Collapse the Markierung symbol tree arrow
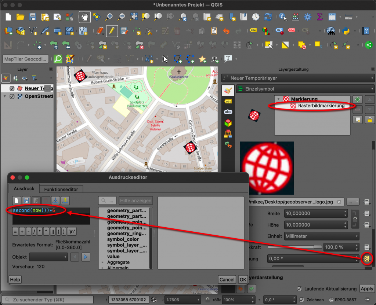The image size is (376, 305). 278,99
